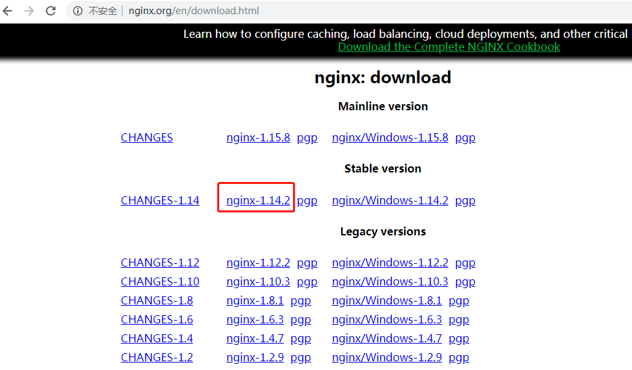
Task: Click the 'Mainline version' heading
Action: pyautogui.click(x=383, y=106)
